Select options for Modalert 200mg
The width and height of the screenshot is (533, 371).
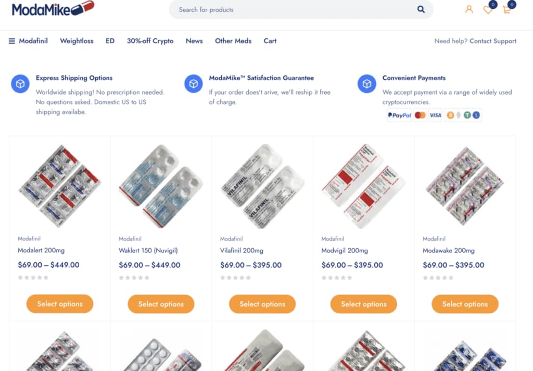pyautogui.click(x=60, y=304)
